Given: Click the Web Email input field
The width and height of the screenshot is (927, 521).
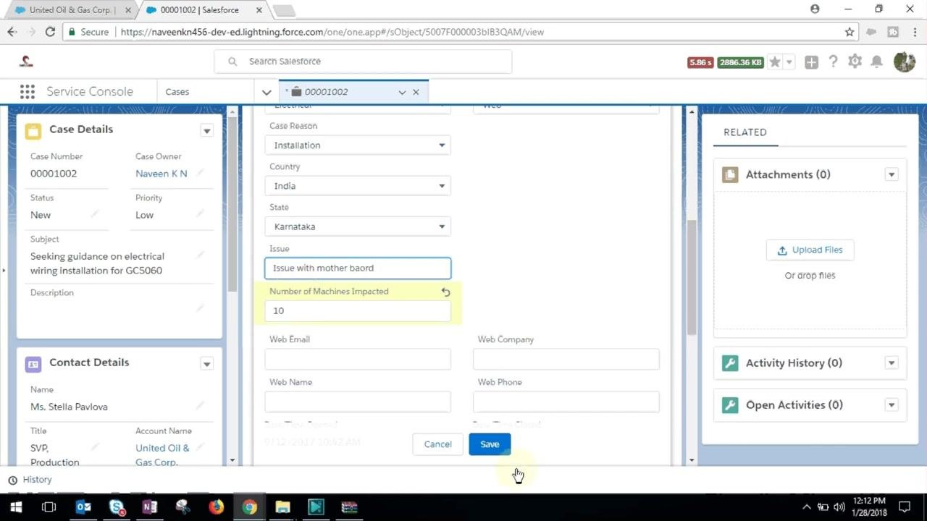Looking at the screenshot, I should pos(358,359).
